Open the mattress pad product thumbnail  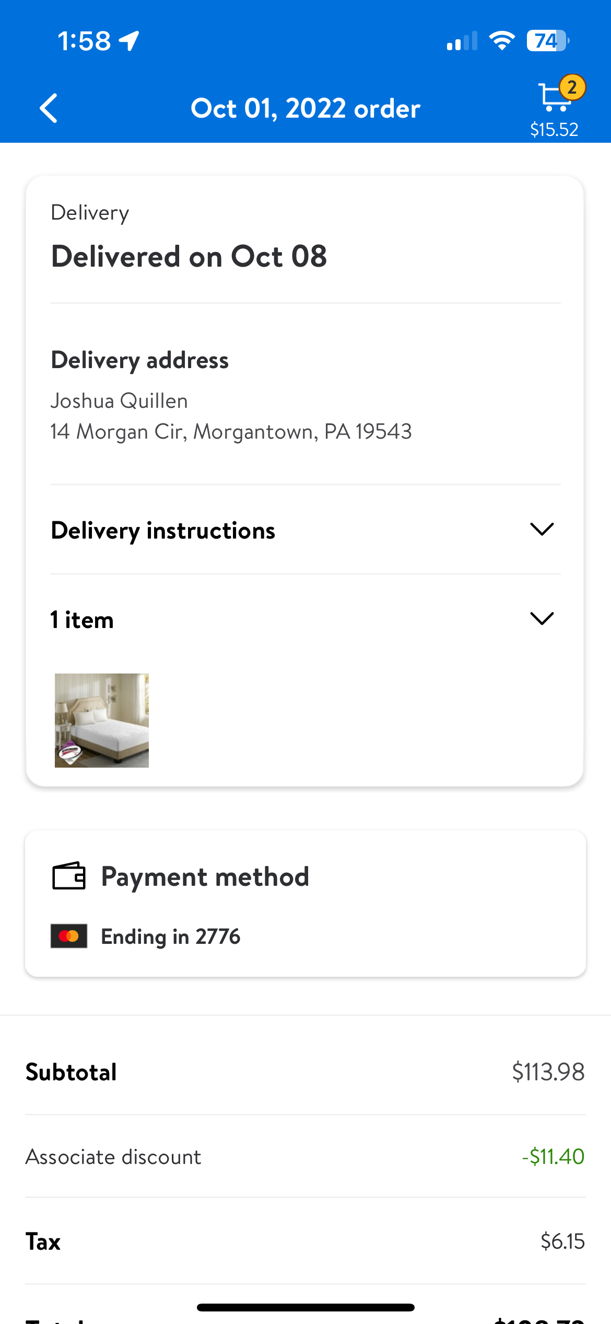tap(102, 721)
